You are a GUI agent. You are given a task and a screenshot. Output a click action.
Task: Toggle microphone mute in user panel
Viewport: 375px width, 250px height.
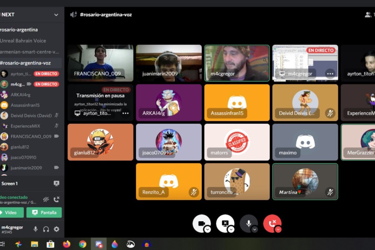(36, 229)
